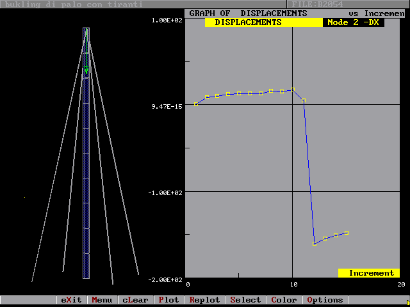
Task: Choose the Plot command
Action: (x=169, y=300)
